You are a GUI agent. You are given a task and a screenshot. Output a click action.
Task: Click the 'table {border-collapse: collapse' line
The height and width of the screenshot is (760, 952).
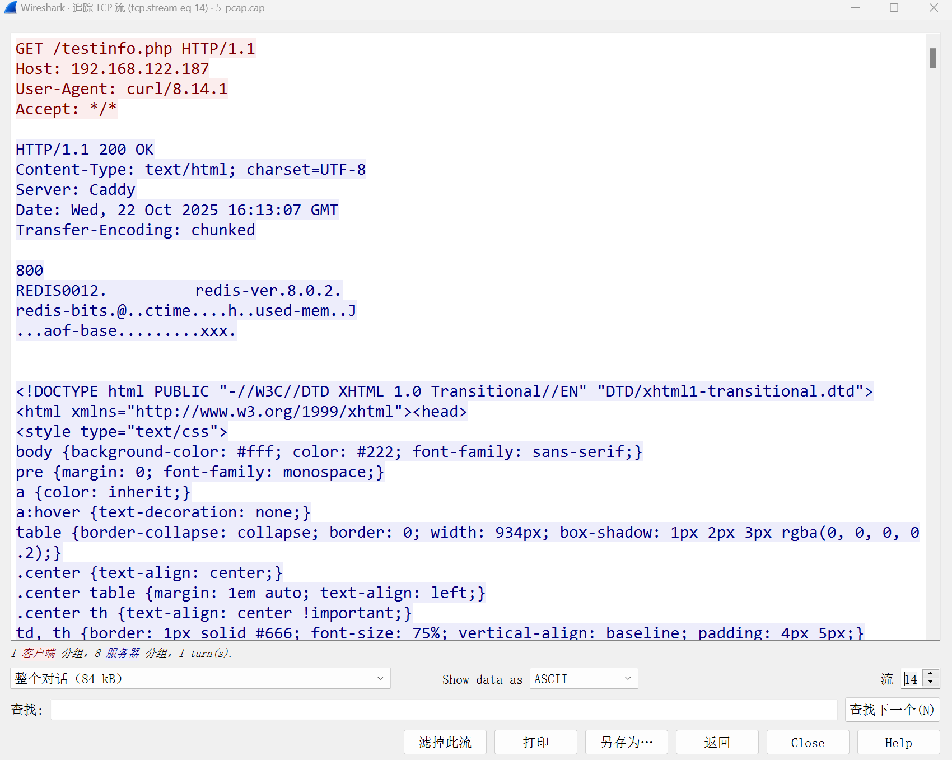click(468, 542)
